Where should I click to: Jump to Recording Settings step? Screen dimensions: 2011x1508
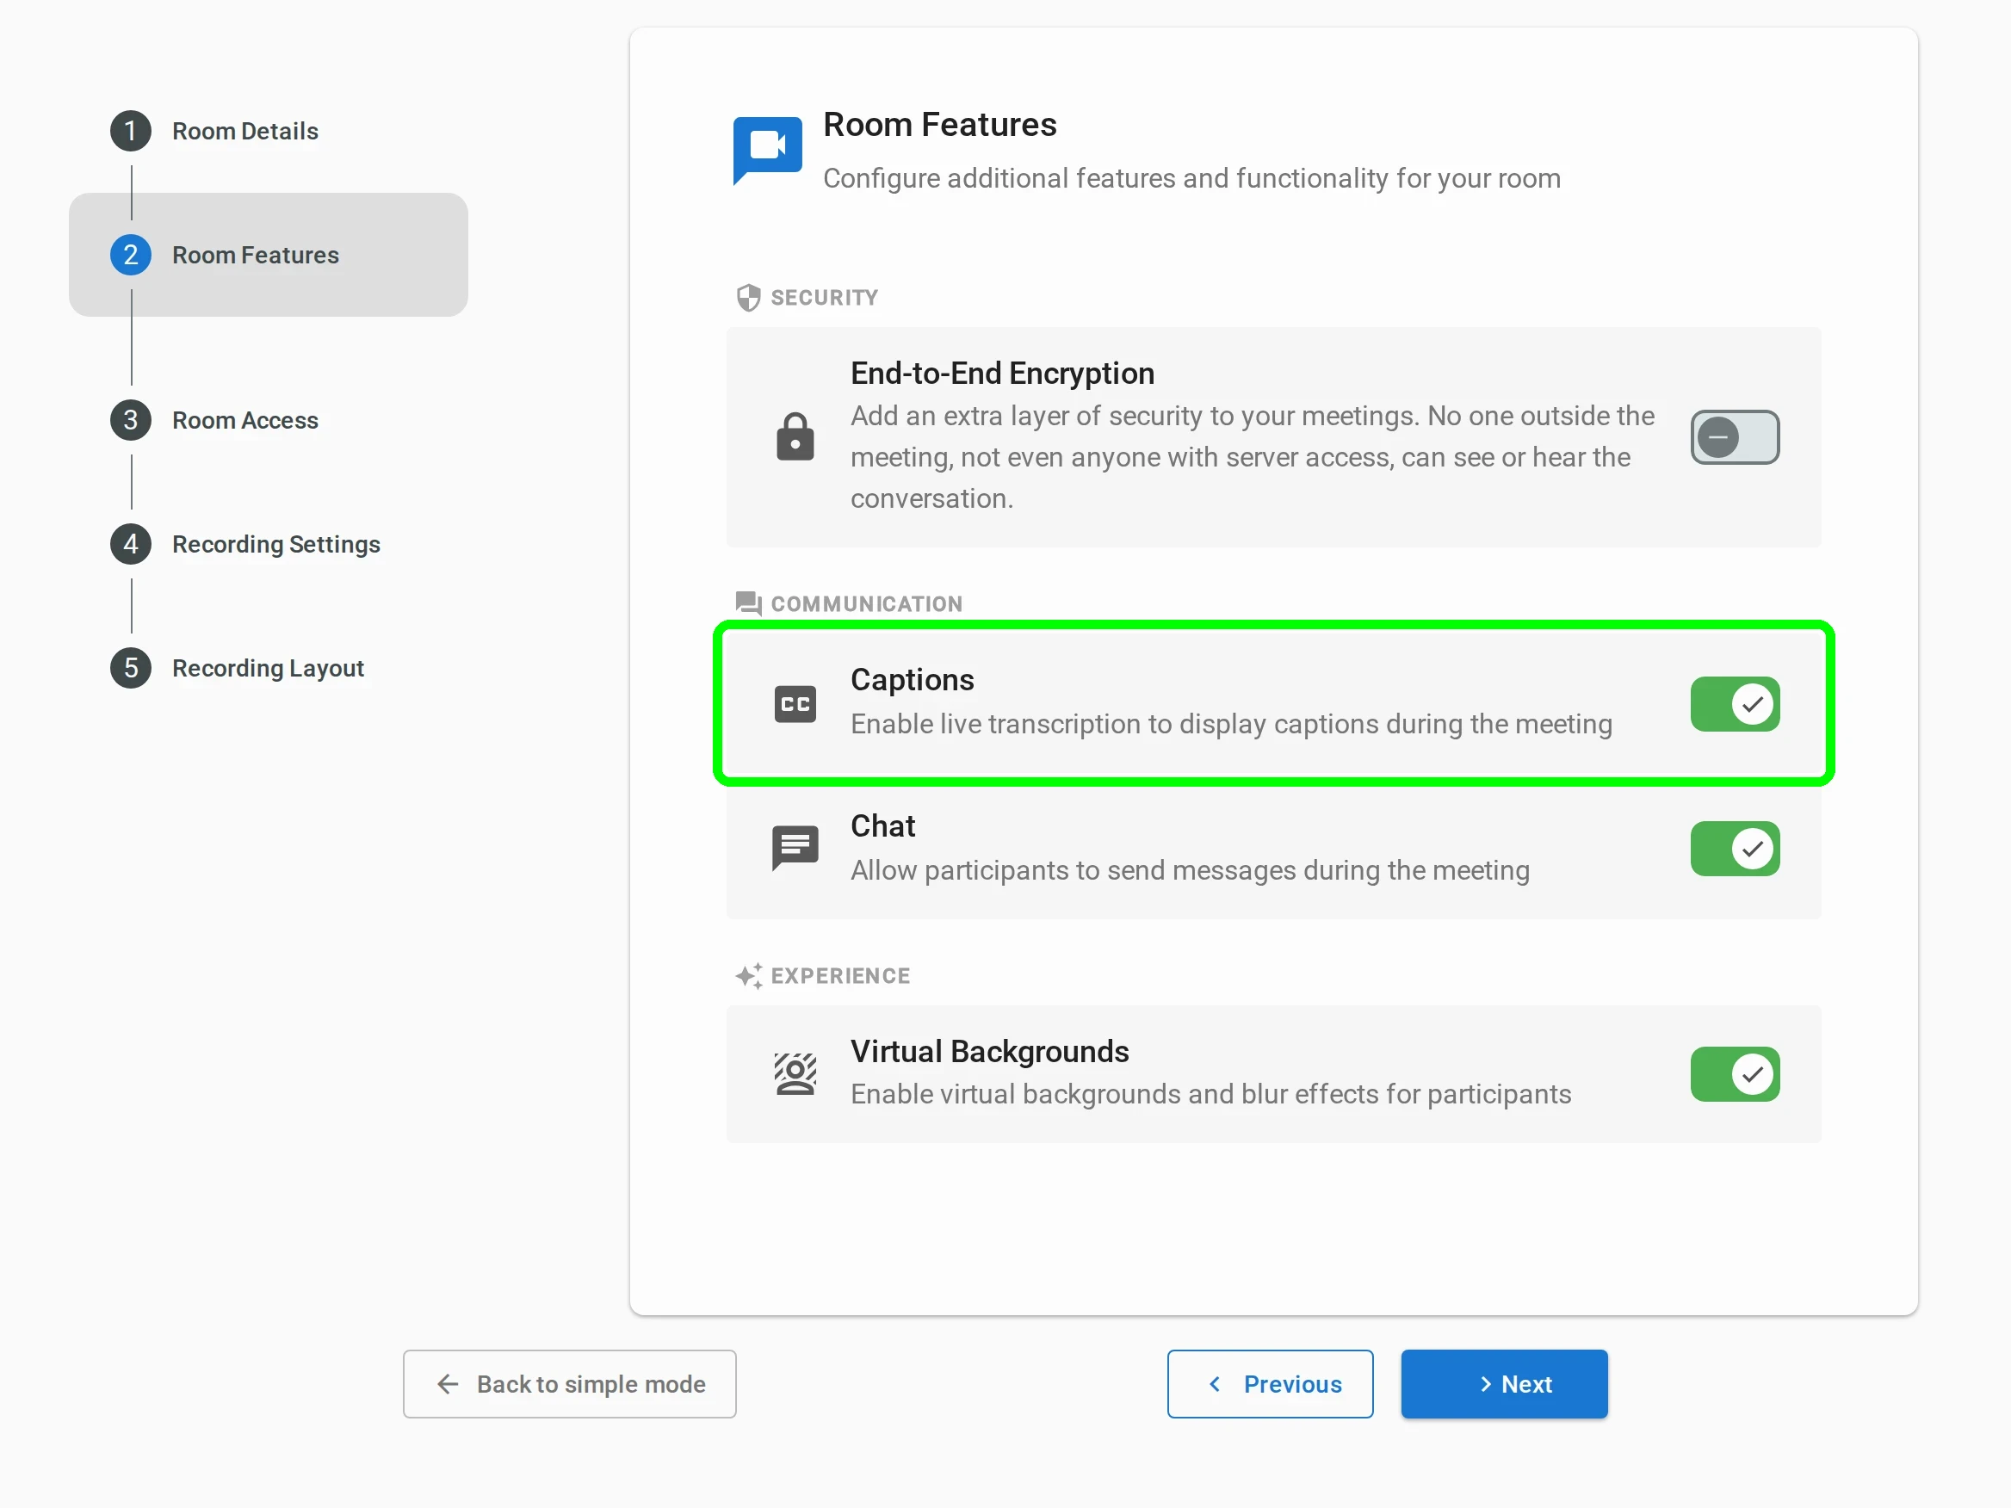(276, 544)
